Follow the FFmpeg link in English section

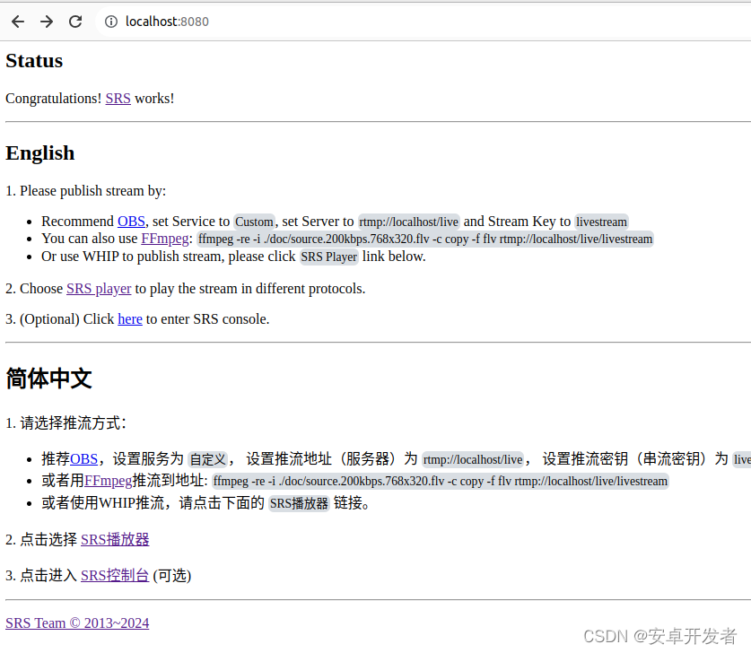pyautogui.click(x=165, y=239)
